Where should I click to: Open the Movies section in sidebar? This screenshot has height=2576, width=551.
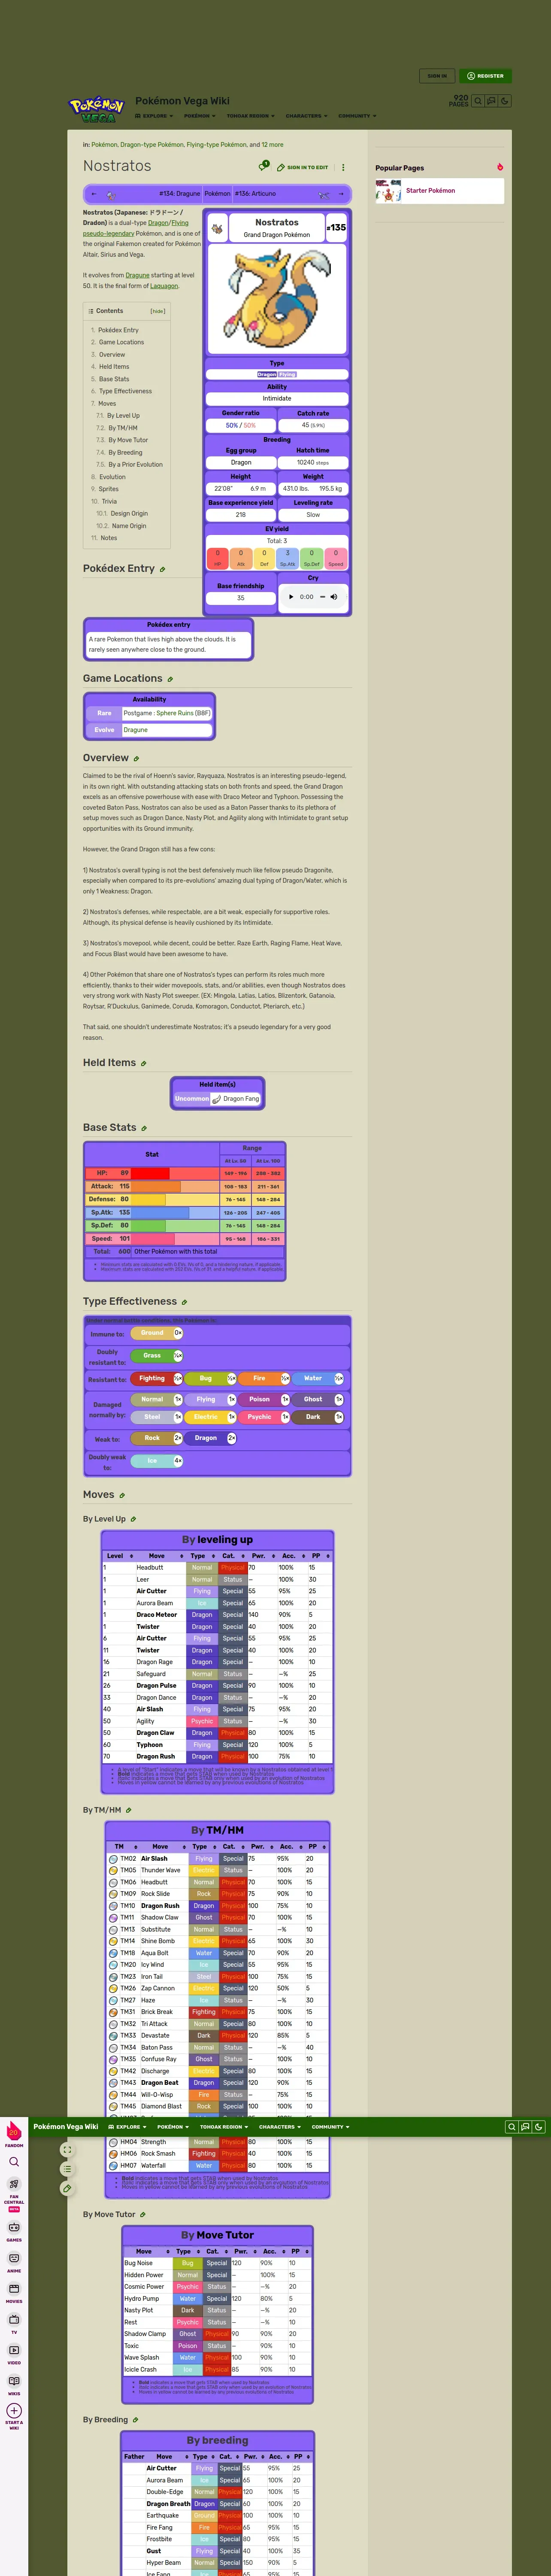click(x=14, y=2292)
